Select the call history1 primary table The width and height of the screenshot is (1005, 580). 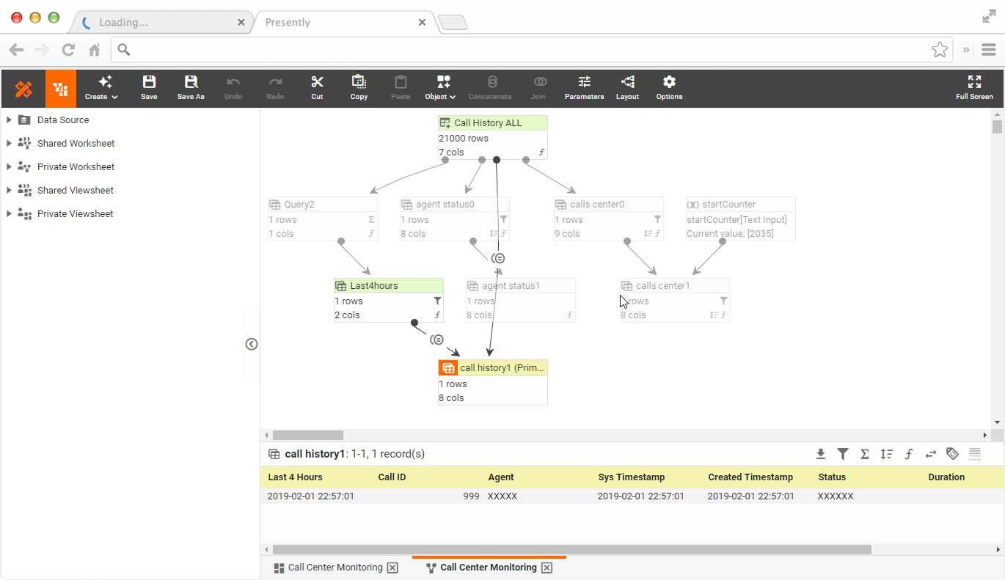pos(493,382)
